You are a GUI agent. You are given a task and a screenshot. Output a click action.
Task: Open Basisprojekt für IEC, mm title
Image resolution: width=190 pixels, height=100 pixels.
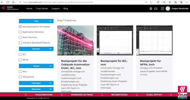click(x=114, y=63)
